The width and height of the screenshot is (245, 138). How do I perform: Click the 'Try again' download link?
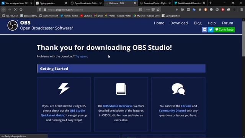(x=81, y=56)
